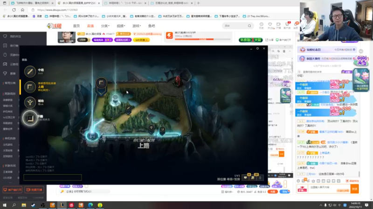Click the blue 背包 button
This screenshot has width=373, height=209.
click(x=284, y=191)
